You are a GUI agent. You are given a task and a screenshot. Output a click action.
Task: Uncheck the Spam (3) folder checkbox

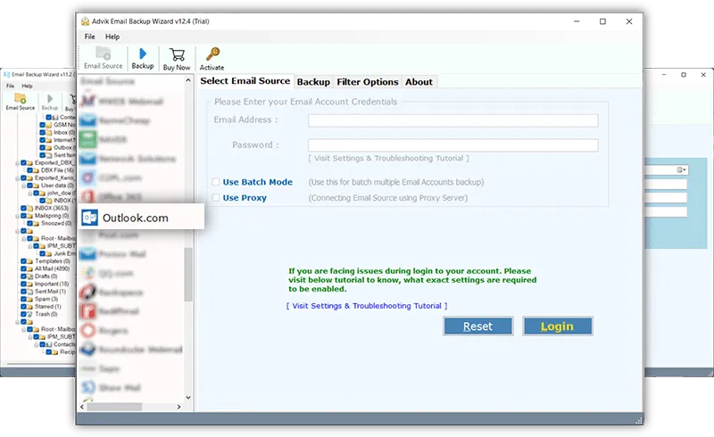point(23,299)
